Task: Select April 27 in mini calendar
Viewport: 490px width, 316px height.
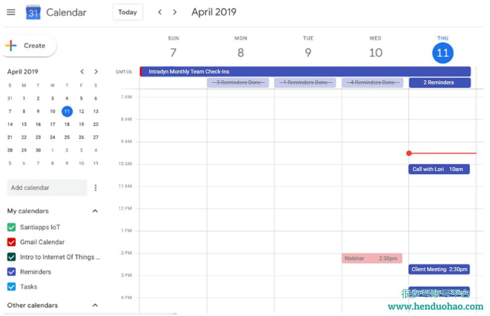Action: pyautogui.click(x=96, y=137)
